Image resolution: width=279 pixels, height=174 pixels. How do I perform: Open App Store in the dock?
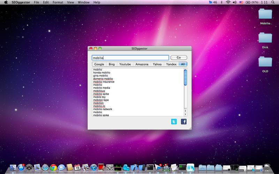pyautogui.click(x=21, y=167)
